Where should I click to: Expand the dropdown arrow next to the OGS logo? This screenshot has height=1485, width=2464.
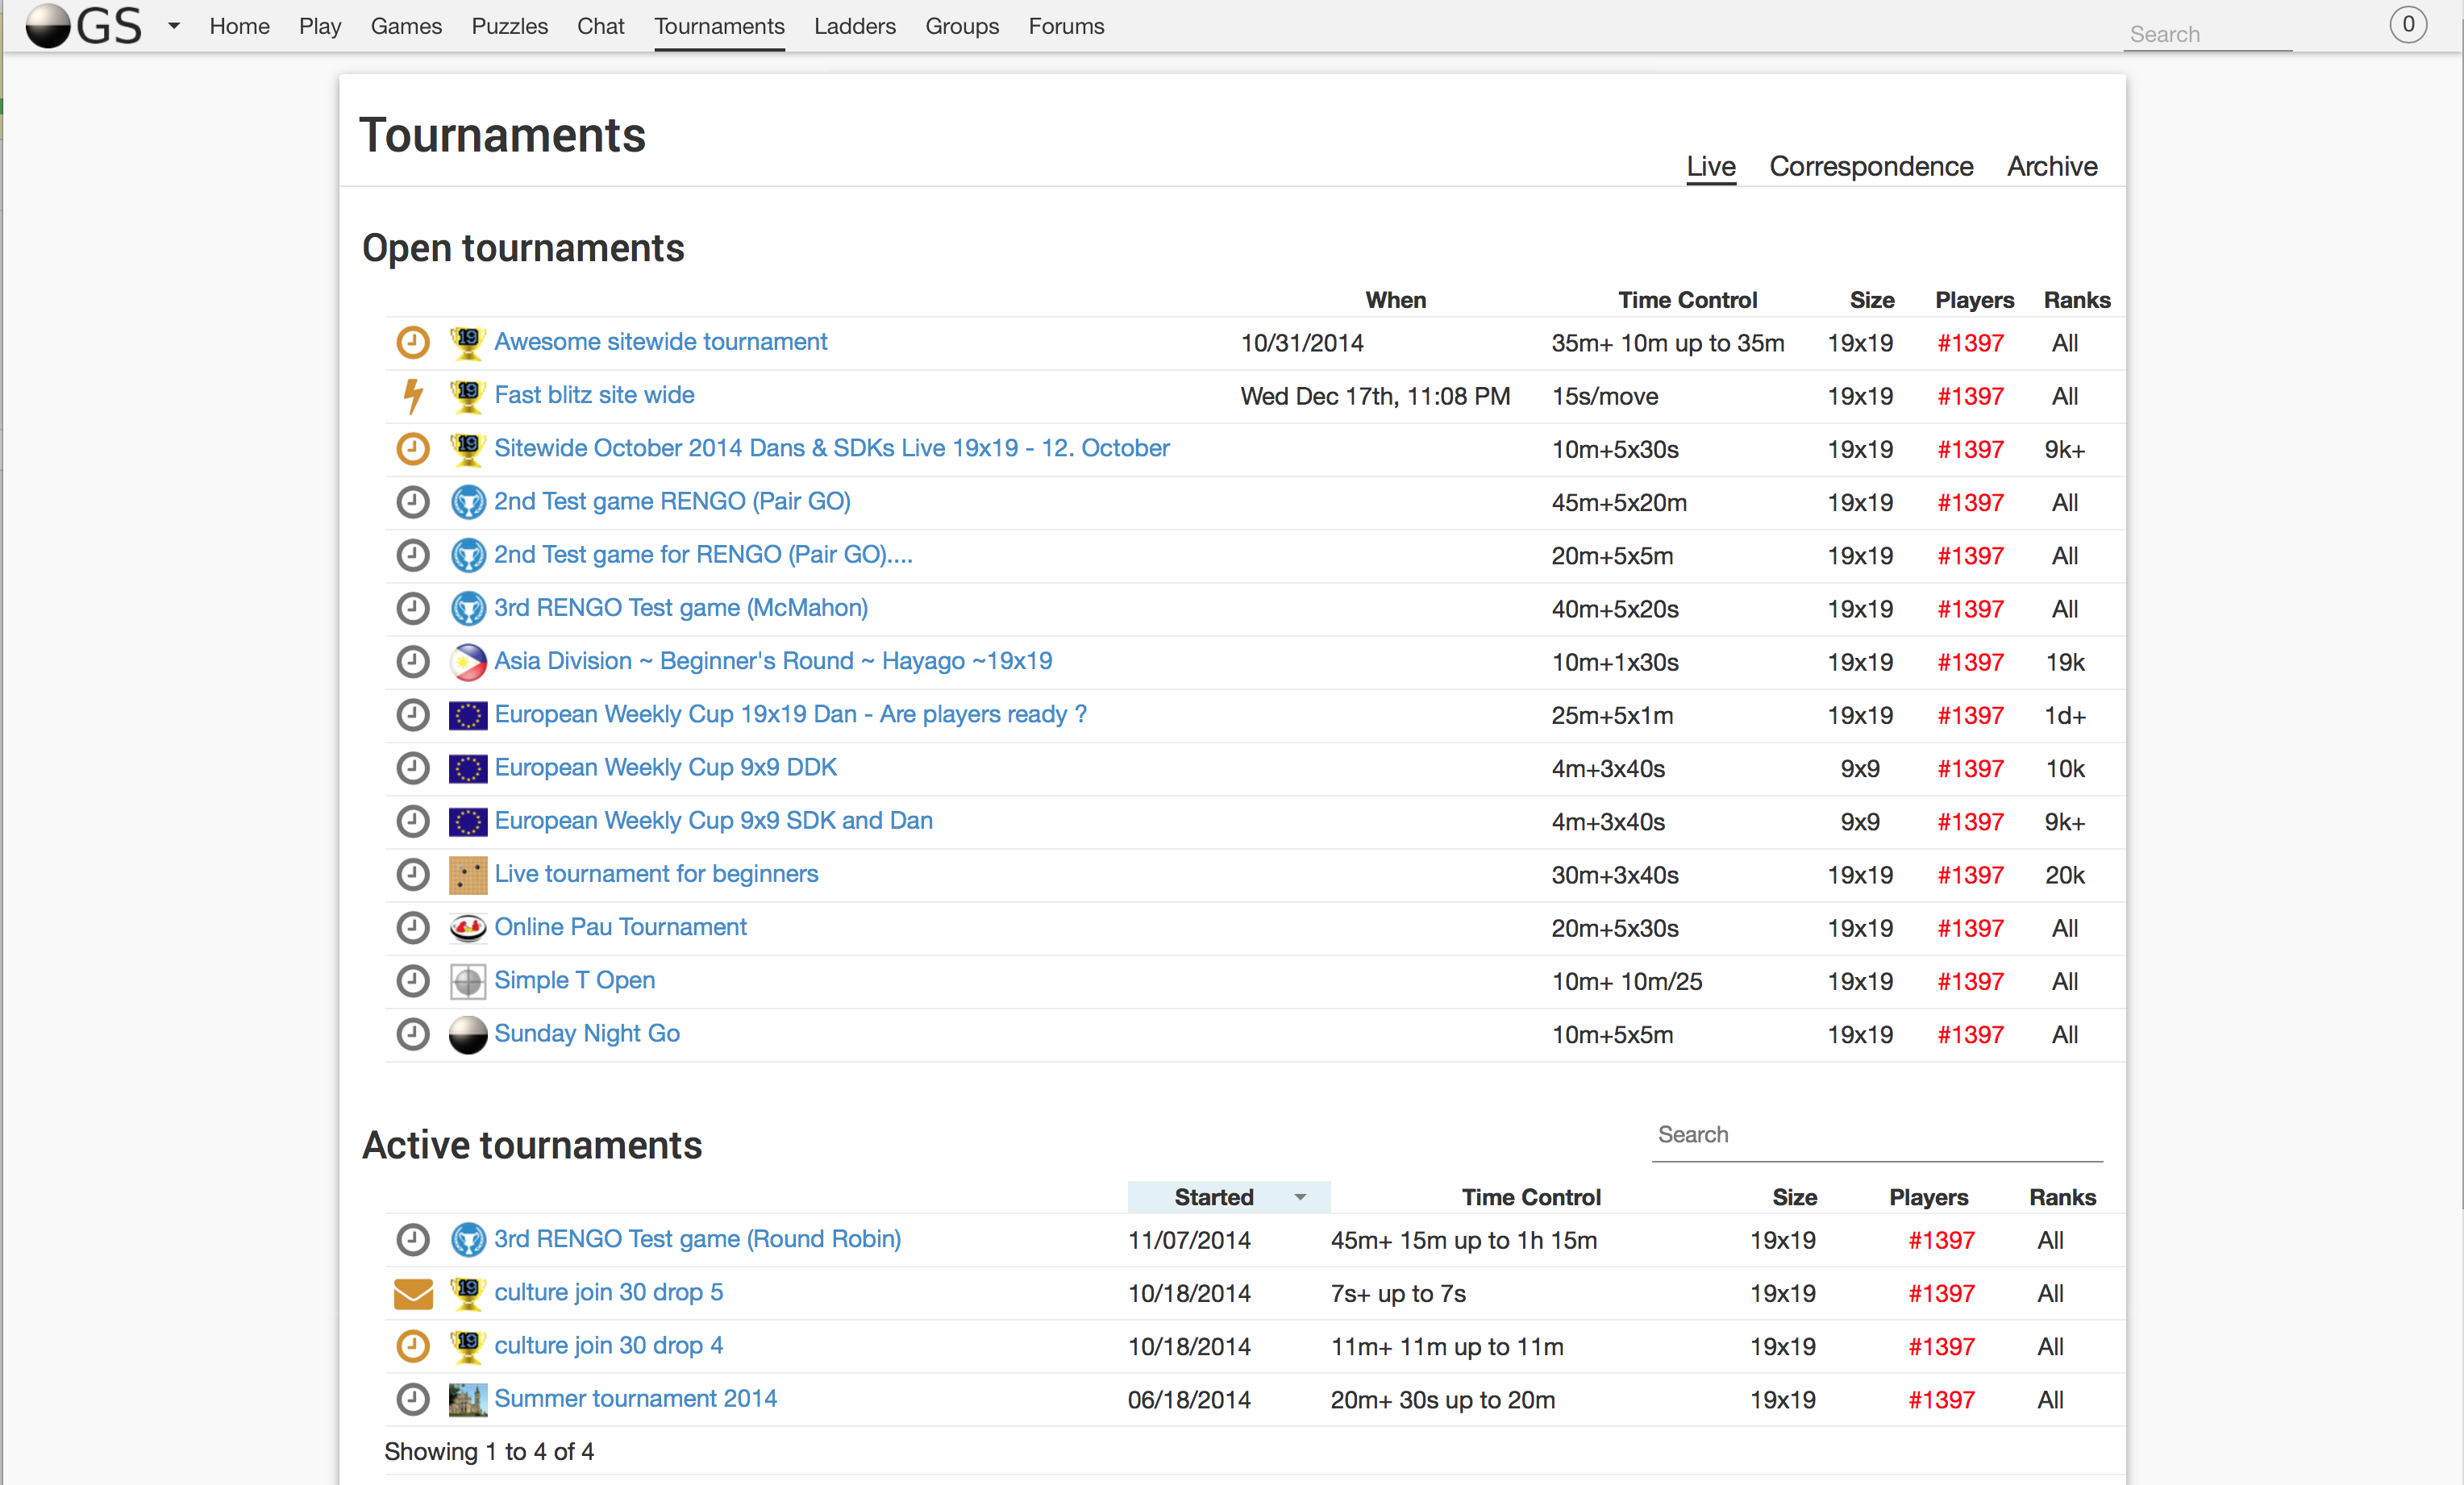click(x=174, y=26)
